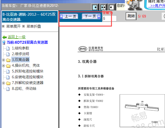The width and height of the screenshot is (165, 128).
Task: Click the menu icon before 菜单展开
Action: (3, 26)
